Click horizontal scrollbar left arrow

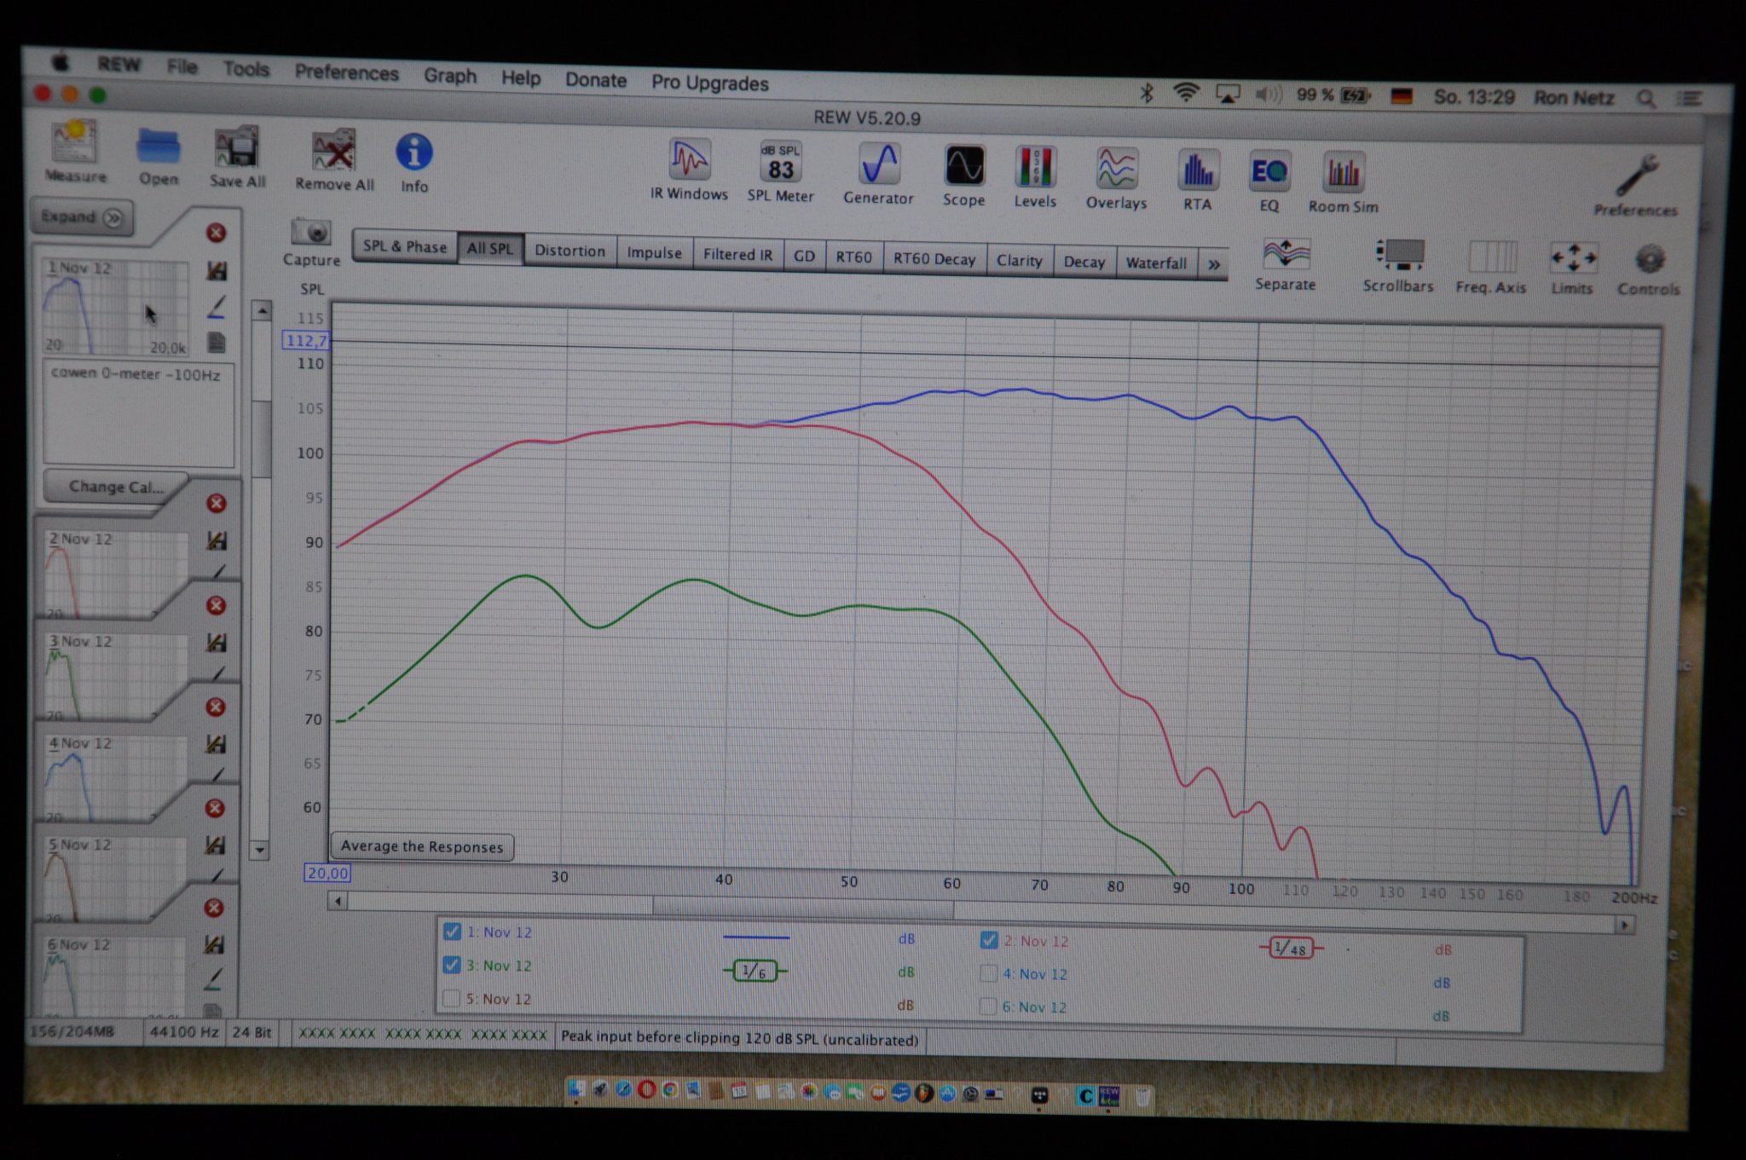[338, 901]
